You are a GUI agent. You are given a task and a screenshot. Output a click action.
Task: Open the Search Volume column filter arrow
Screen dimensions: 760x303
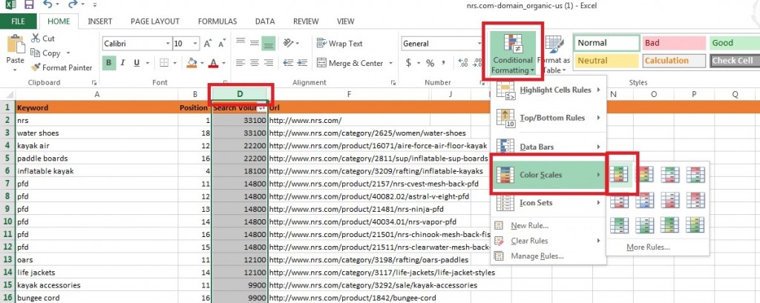(x=262, y=108)
